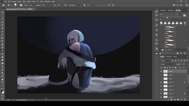Screen dimensions: 189x106
Task: Choose the Triangle brush preset
Action: coord(170,37)
